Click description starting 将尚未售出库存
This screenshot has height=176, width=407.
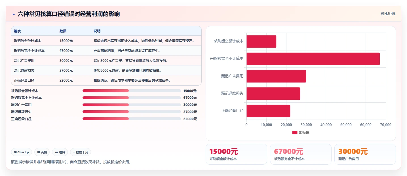coord(144,41)
